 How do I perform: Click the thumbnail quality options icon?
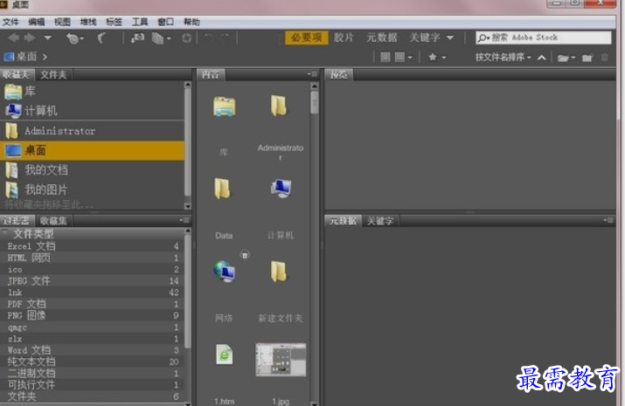click(385, 58)
